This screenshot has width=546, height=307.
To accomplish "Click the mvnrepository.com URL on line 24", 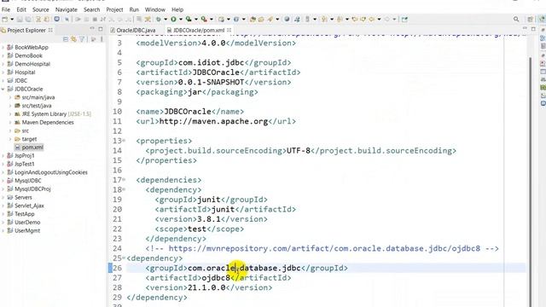I will coord(324,248).
